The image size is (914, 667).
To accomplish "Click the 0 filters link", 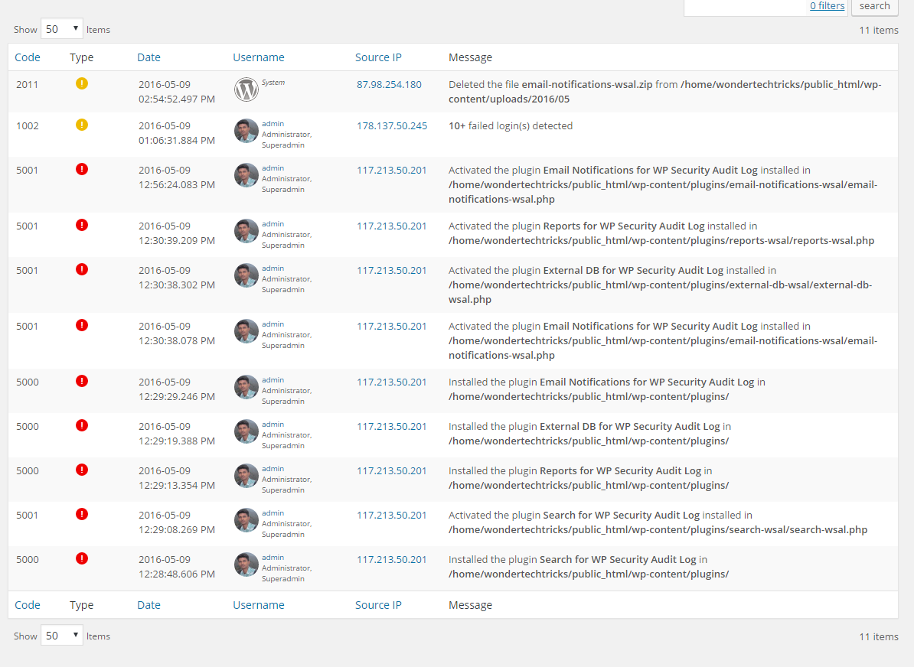I will click(x=827, y=6).
